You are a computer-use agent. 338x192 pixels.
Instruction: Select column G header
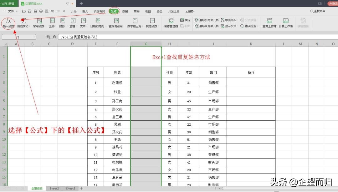coord(146,44)
